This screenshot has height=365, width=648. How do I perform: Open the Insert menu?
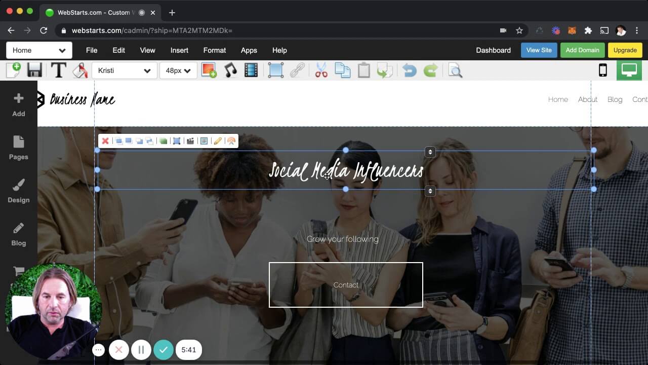179,50
